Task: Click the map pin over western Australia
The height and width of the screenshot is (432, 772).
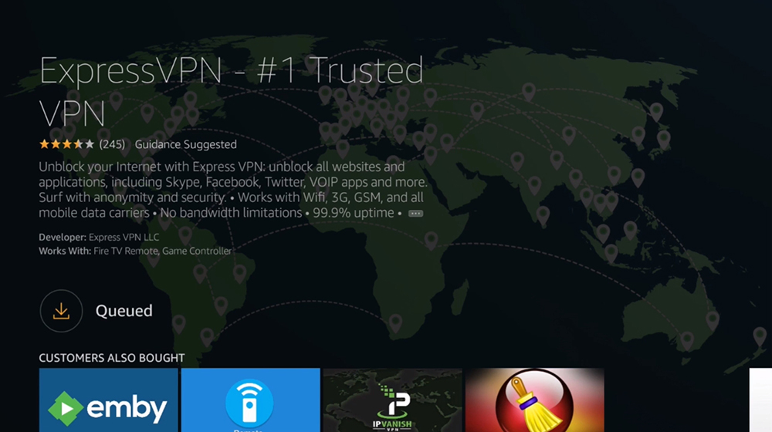Action: tap(687, 339)
